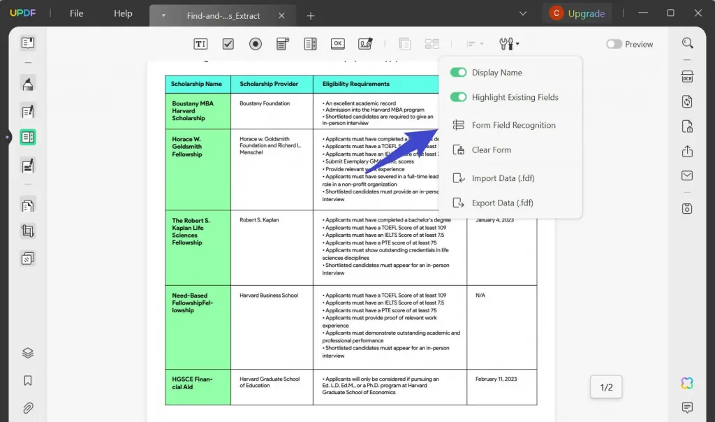Select the Text Field tool
Screen dimensions: 715x422
tap(200, 44)
